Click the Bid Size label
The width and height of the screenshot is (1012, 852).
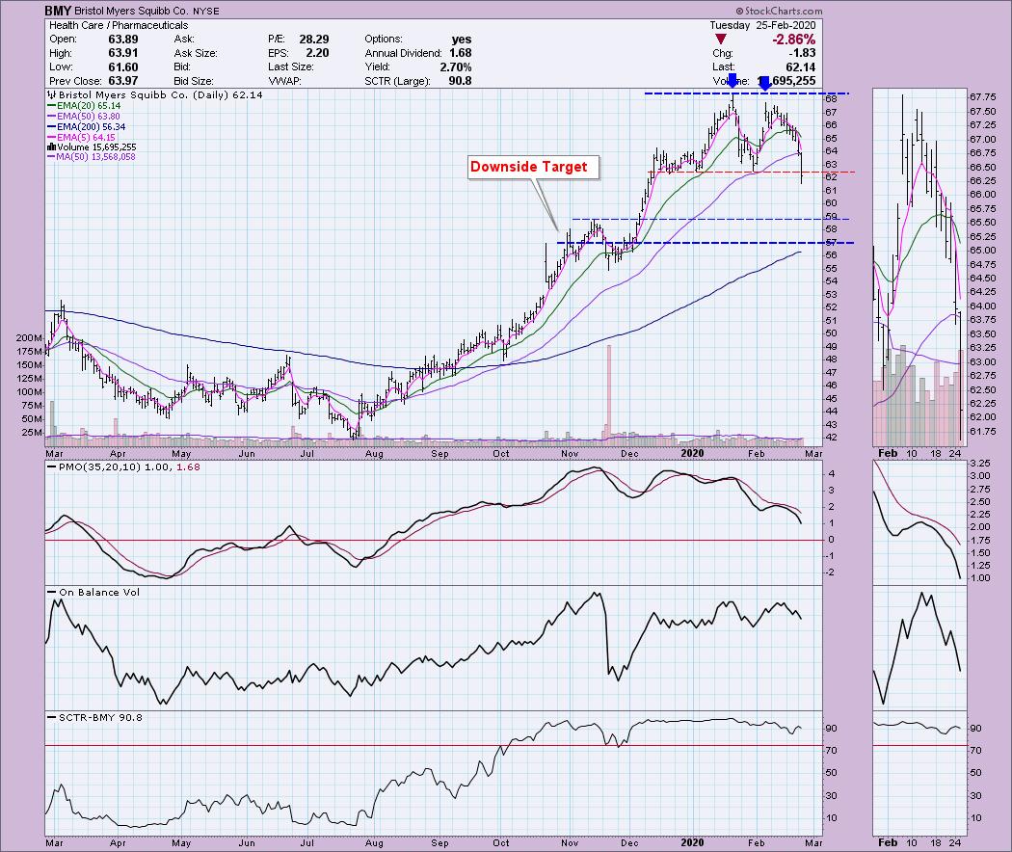click(193, 81)
